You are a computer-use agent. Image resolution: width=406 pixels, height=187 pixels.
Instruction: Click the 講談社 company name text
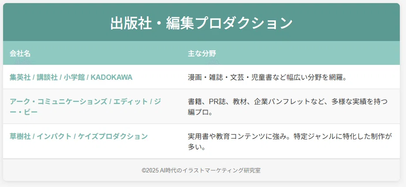[47, 77]
